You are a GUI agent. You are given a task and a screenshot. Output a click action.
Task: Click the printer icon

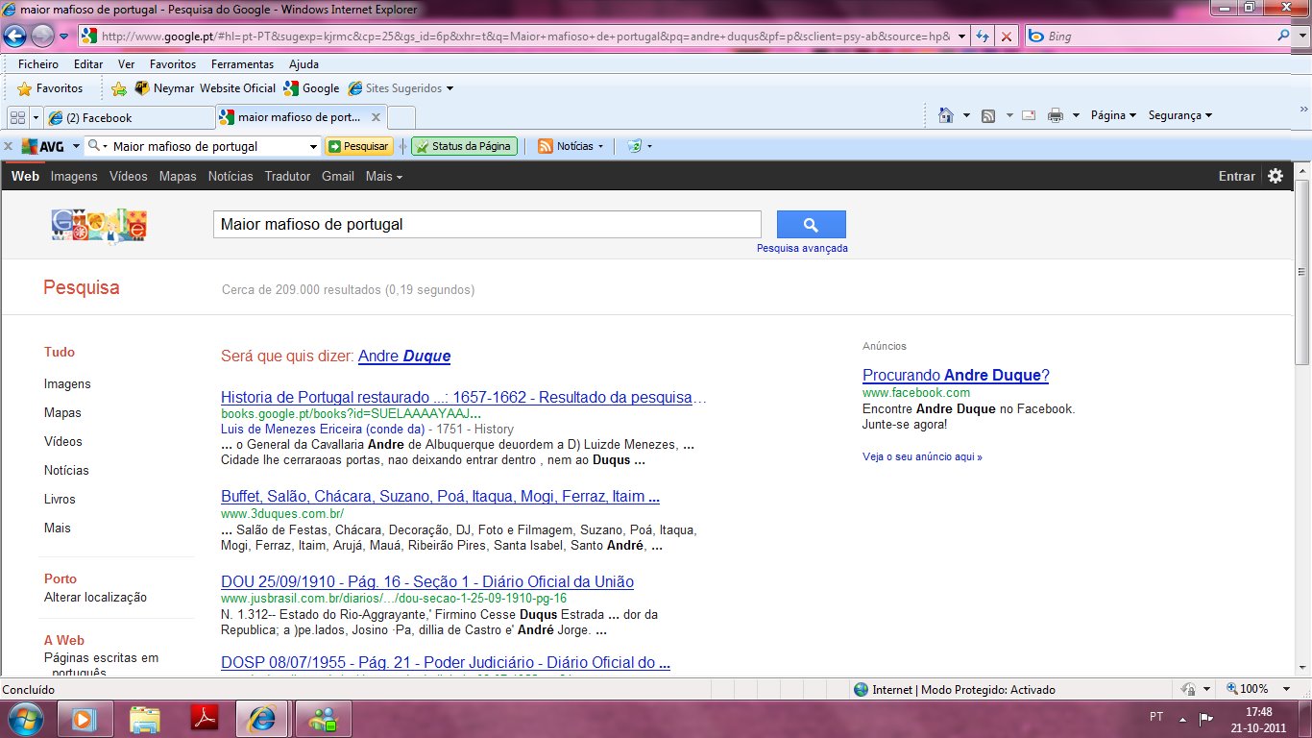1056,115
